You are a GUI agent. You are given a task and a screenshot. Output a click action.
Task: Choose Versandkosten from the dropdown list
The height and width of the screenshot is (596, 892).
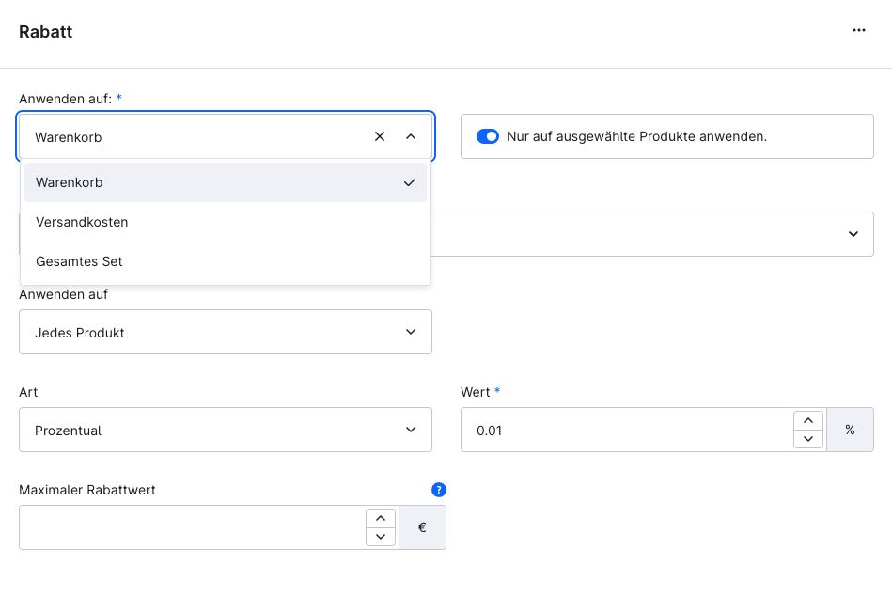pos(226,222)
